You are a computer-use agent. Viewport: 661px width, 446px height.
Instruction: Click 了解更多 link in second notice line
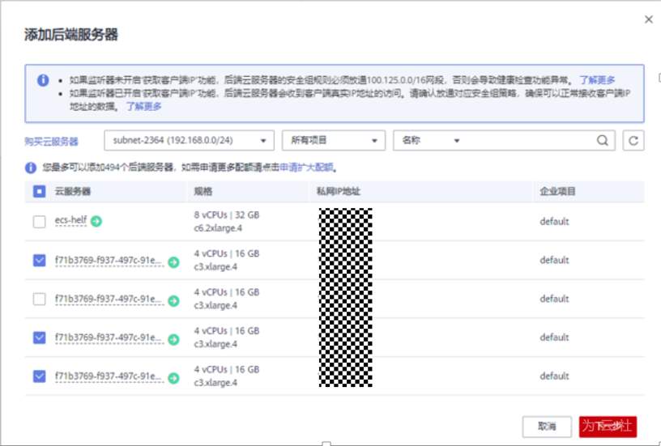click(143, 106)
